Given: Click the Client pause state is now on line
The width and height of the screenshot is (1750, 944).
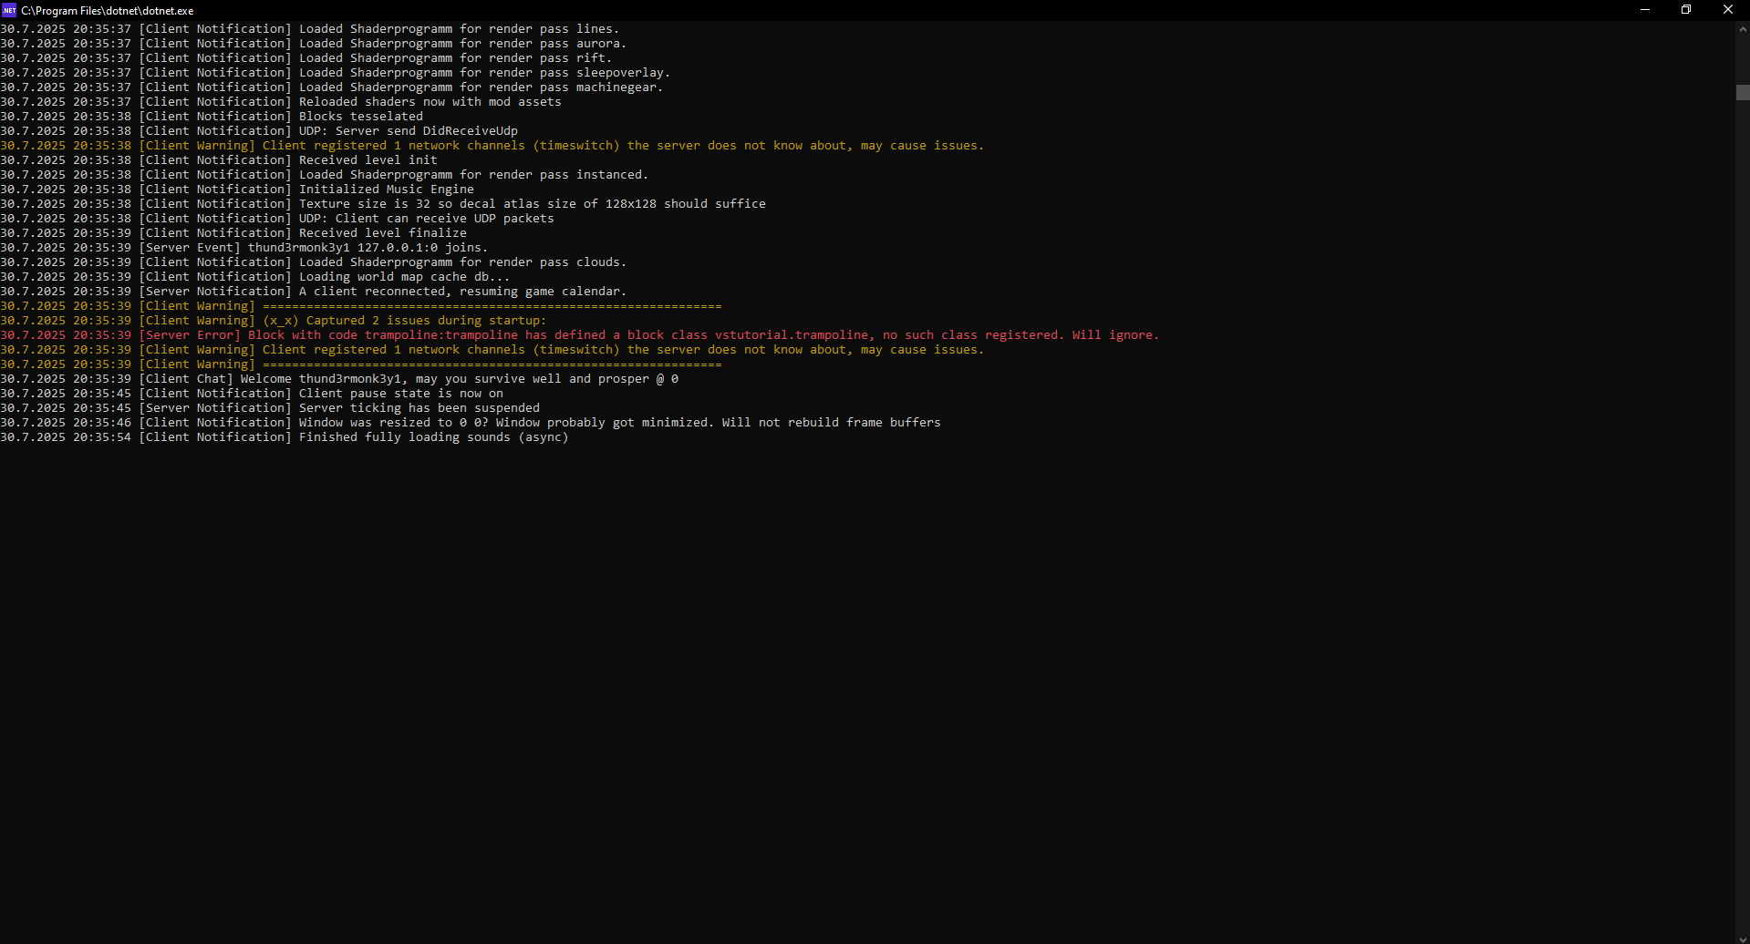Looking at the screenshot, I should click(400, 394).
